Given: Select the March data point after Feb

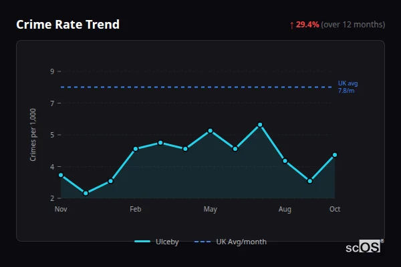Looking at the screenshot, I should click(160, 143).
